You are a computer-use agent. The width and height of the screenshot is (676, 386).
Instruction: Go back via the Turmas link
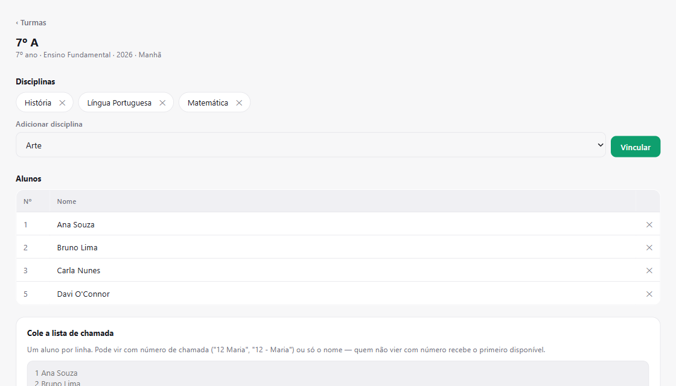coord(31,23)
